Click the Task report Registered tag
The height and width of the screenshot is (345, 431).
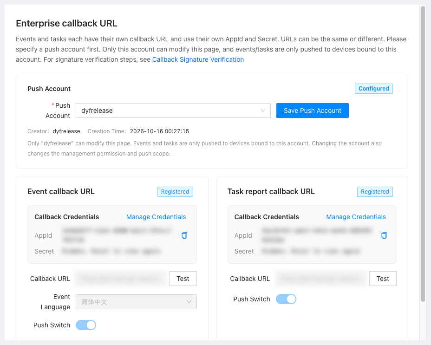375,192
